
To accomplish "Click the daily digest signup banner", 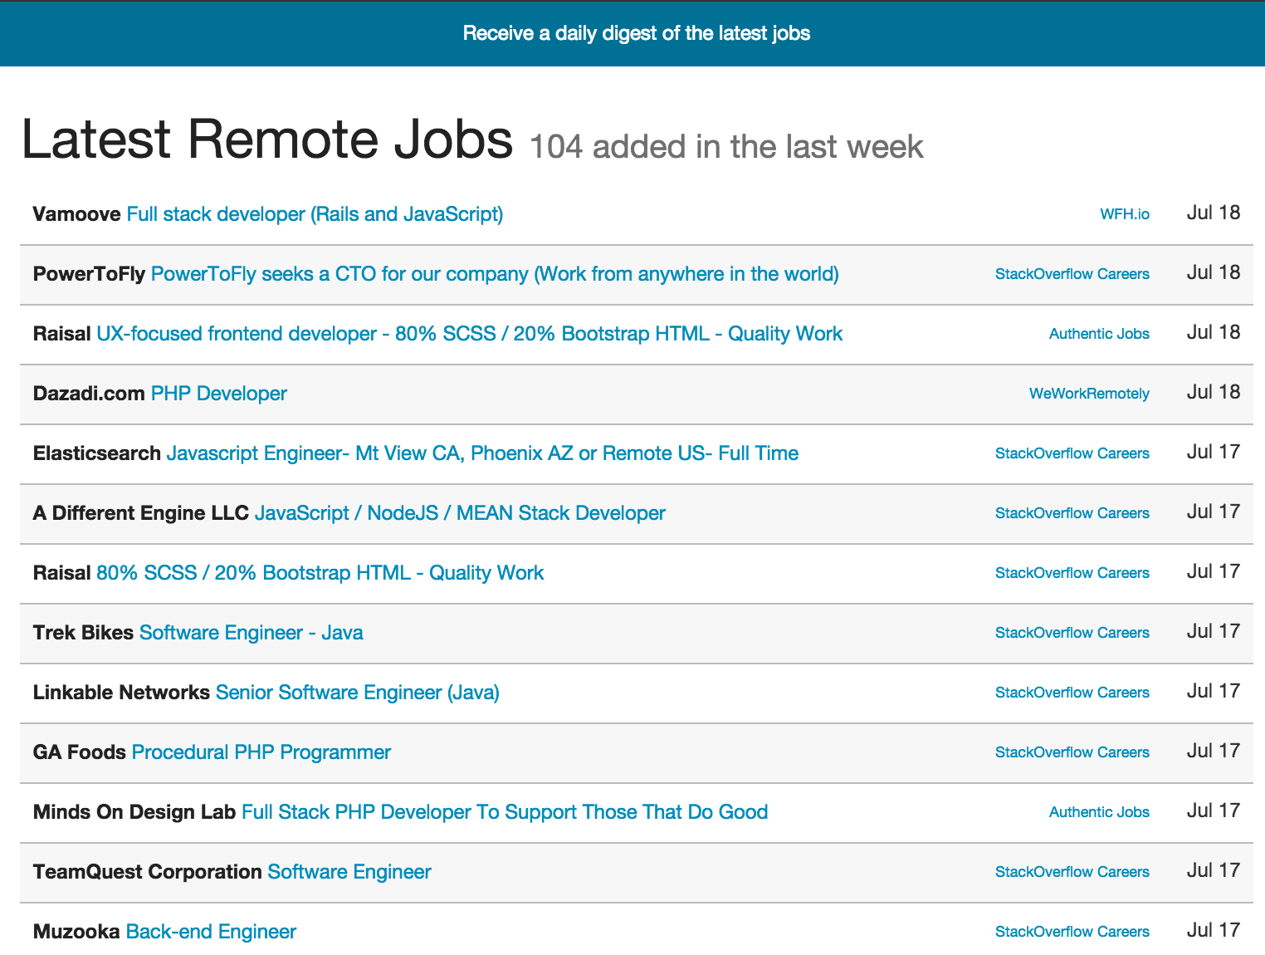I will 637,33.
